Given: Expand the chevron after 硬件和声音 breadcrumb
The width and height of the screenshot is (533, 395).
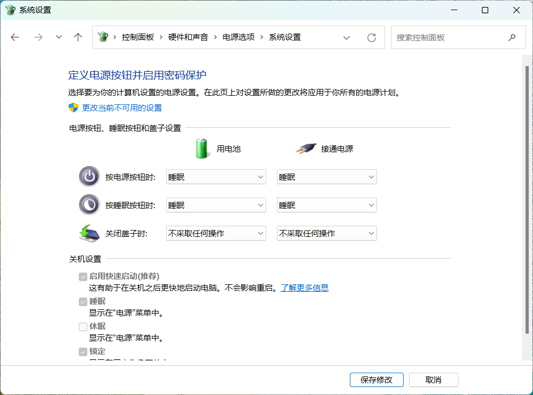Looking at the screenshot, I should click(215, 37).
